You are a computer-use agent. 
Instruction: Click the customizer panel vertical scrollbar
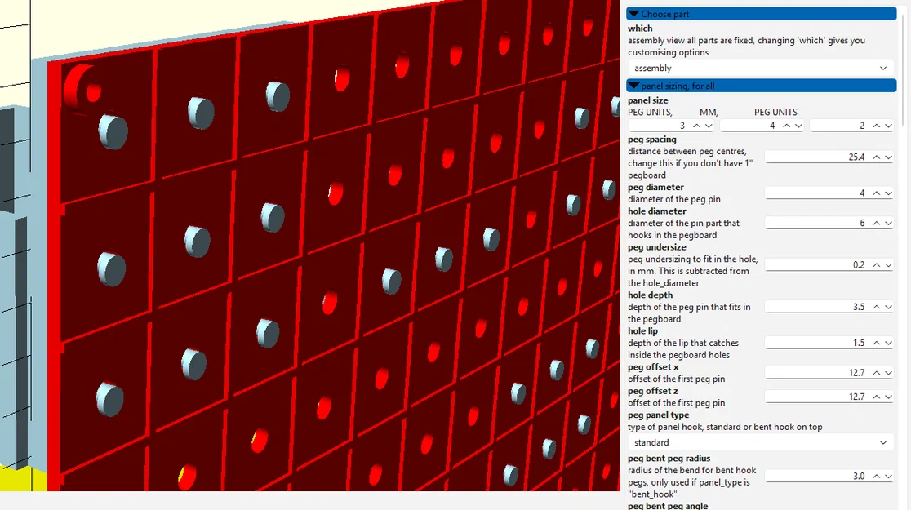[x=903, y=69]
